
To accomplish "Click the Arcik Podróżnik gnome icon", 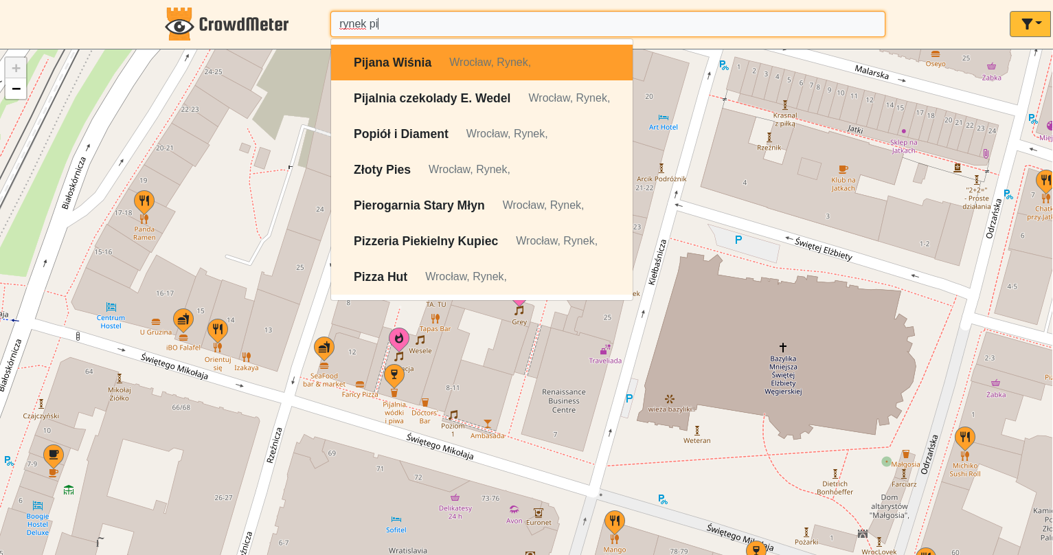I will click(661, 168).
